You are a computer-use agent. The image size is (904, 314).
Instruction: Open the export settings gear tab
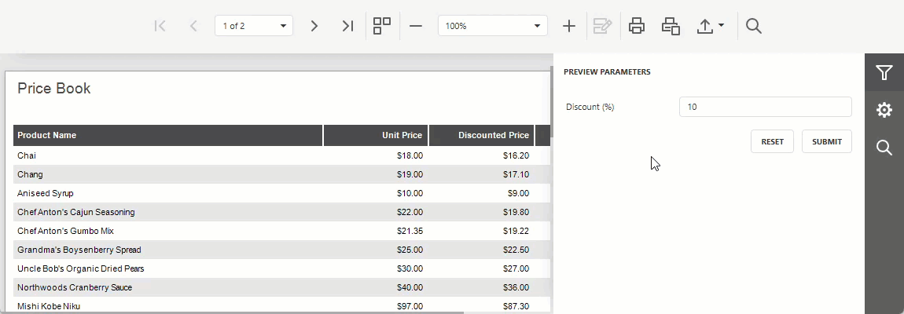[884, 109]
